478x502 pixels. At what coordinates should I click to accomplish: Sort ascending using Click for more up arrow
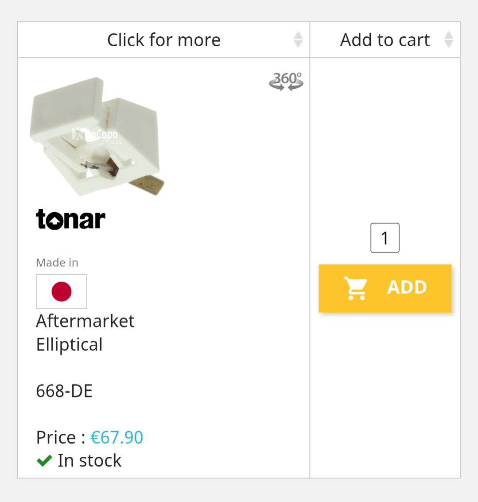[x=298, y=35]
